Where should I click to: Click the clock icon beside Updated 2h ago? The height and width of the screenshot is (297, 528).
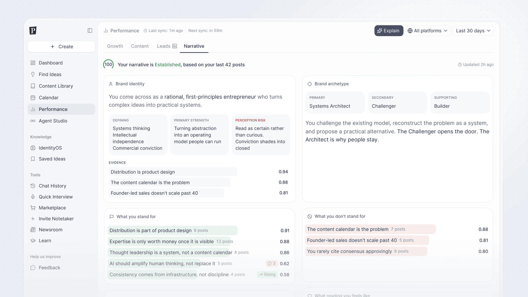coord(460,65)
